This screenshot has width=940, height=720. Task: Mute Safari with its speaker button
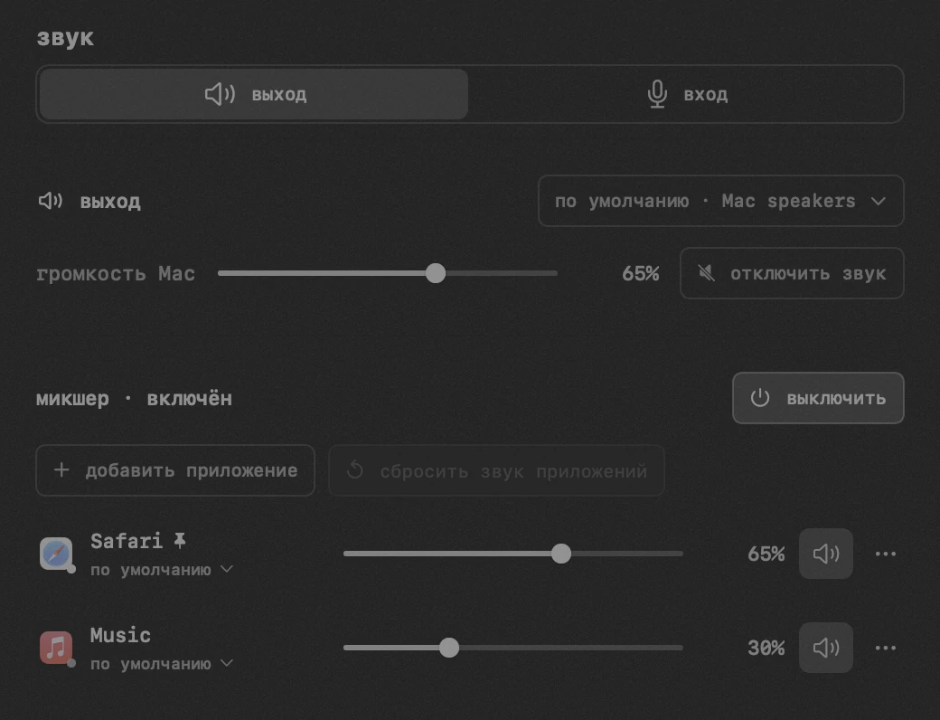click(826, 554)
